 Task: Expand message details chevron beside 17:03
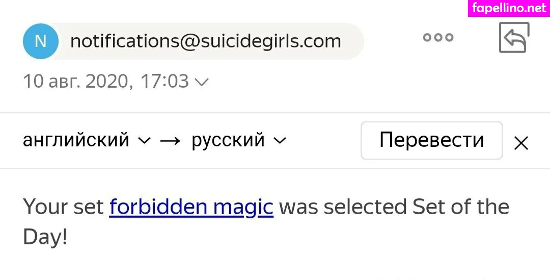[202, 82]
